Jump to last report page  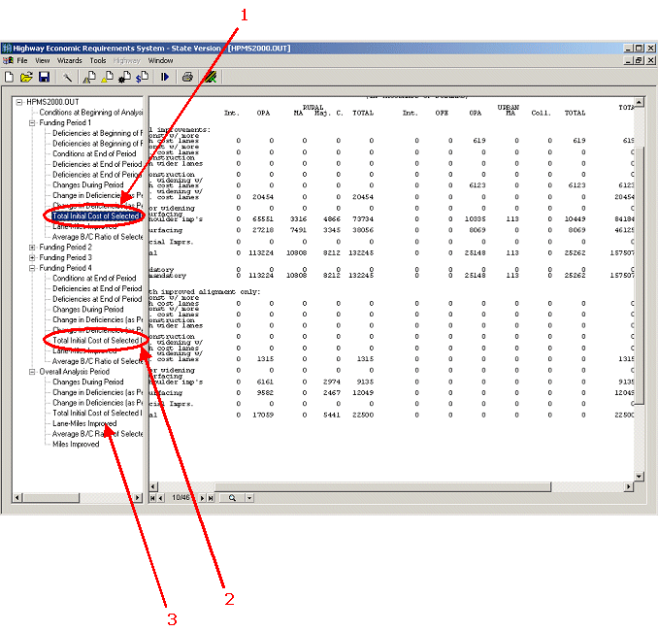(x=211, y=498)
